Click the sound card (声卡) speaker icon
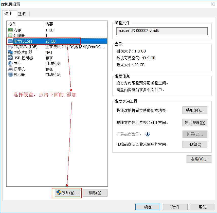This screenshot has width=217, height=213. click(10, 63)
